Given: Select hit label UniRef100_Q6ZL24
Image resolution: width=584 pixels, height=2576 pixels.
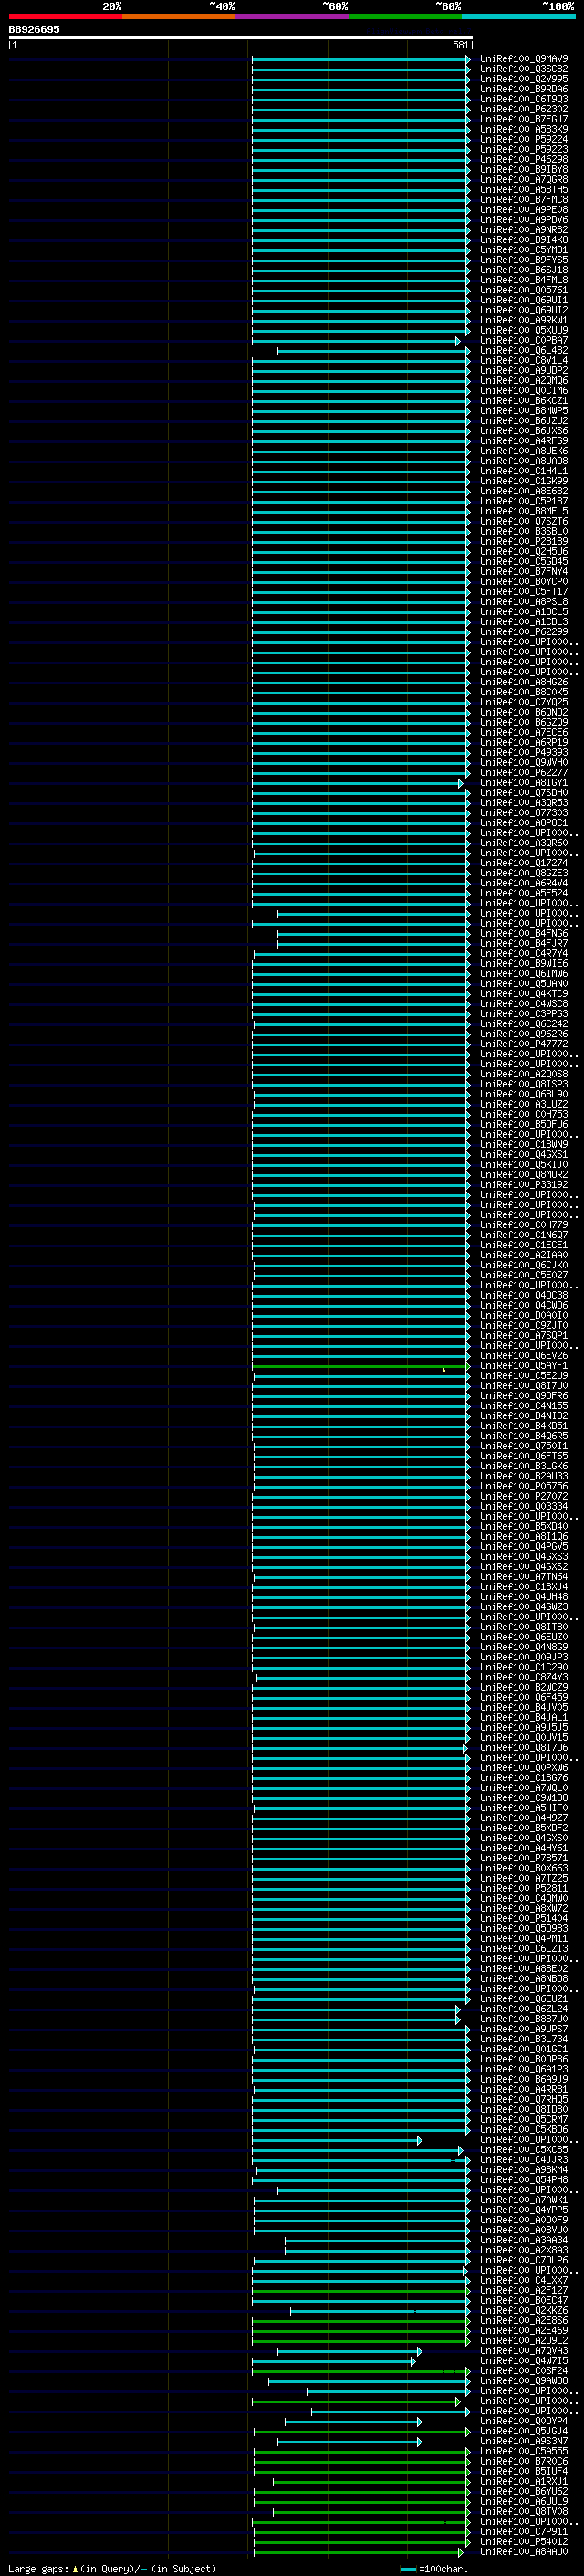Looking at the screenshot, I should [524, 2009].
